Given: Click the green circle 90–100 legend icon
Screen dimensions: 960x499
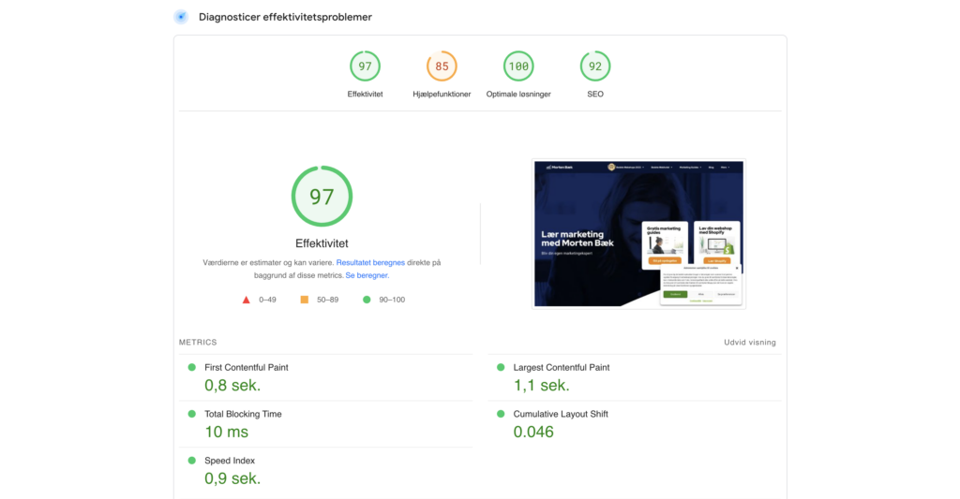Looking at the screenshot, I should click(x=367, y=300).
